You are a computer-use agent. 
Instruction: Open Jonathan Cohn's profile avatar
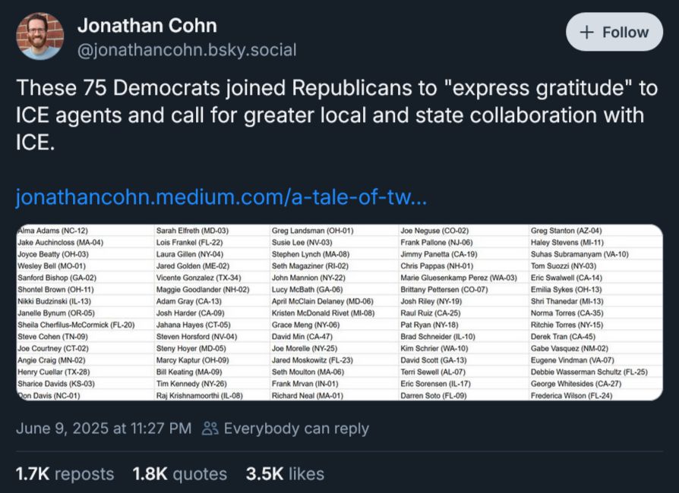(x=39, y=35)
